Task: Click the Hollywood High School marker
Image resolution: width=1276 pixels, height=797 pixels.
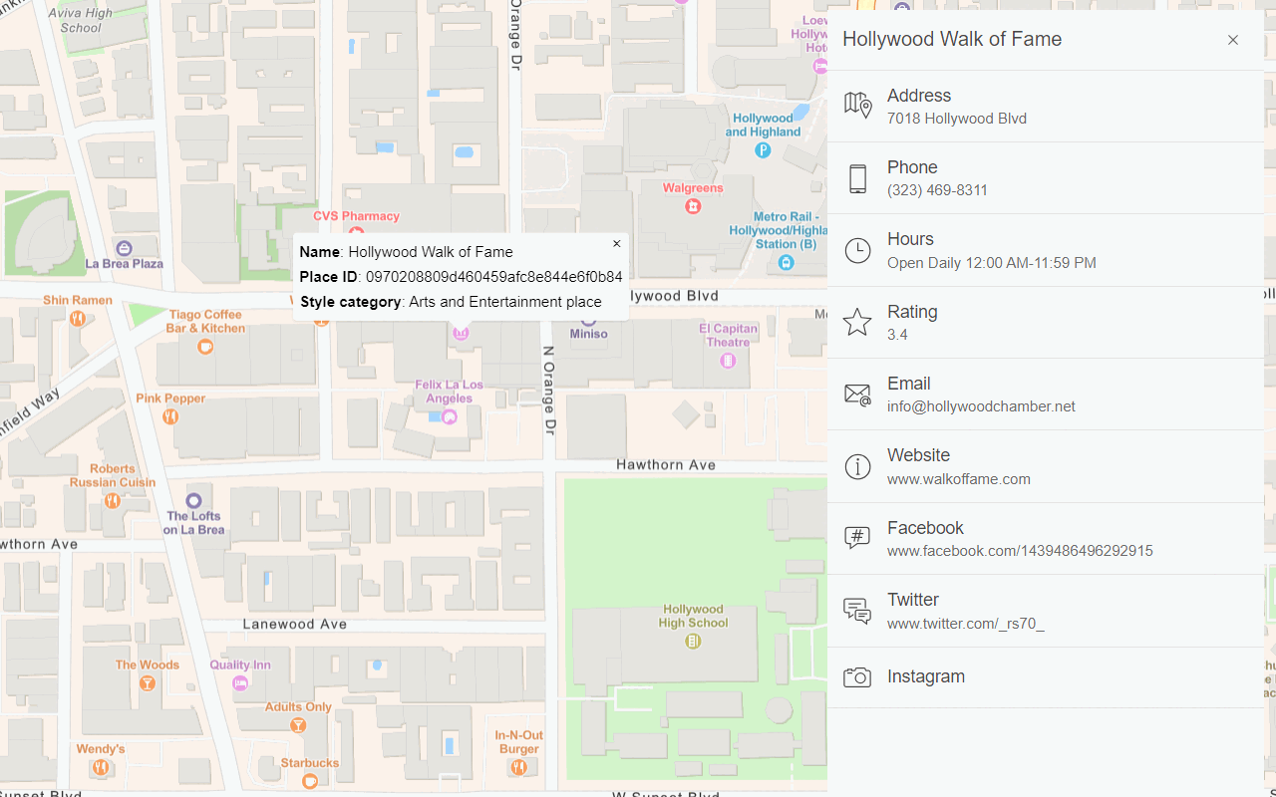Action: click(693, 642)
